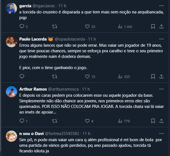This screenshot has height=156, width=170.
Task: Reply to garcia's tweet
Action: coord(22,27)
